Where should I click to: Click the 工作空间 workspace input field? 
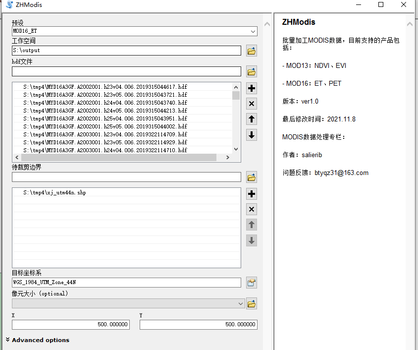(126, 51)
